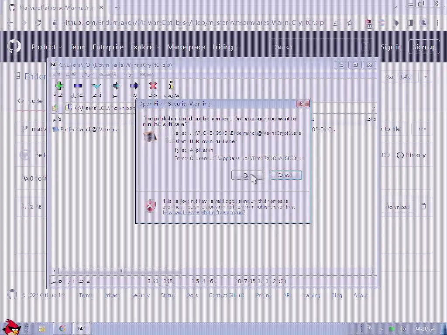The height and width of the screenshot is (335, 447).
Task: Open the Chrome three-dot menu
Action: (437, 23)
